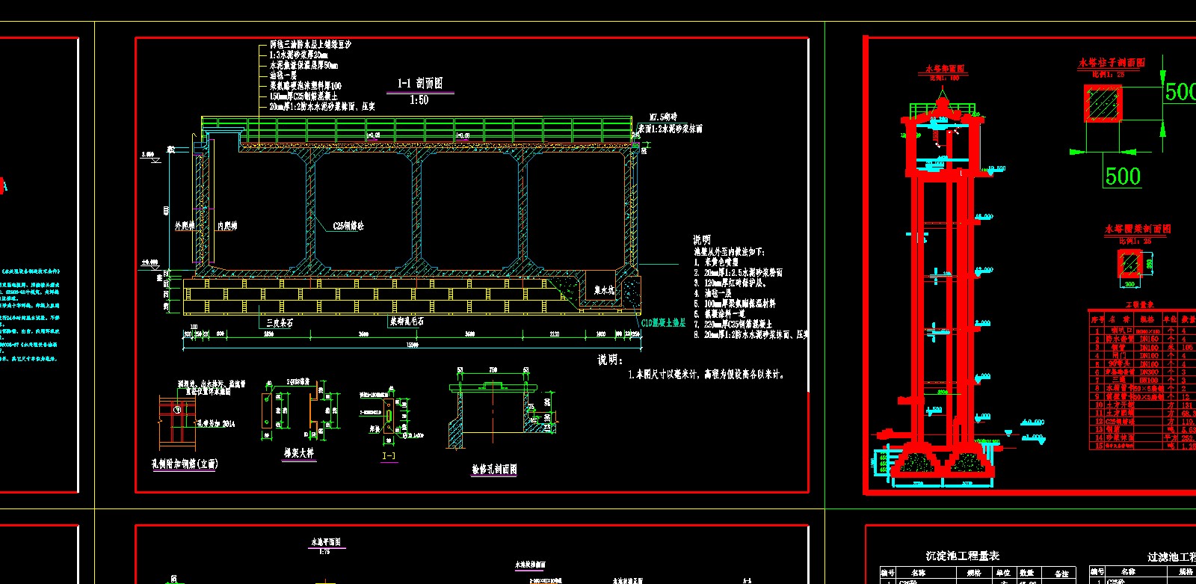Click the 水池平面图 title in lower sheet
This screenshot has width=1196, height=584.
[325, 542]
